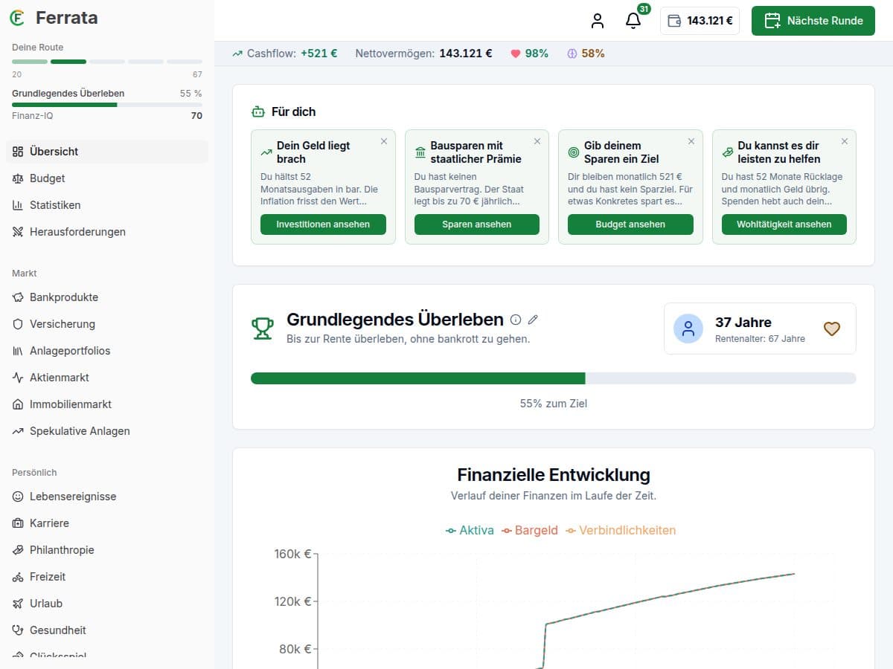Click 'Budget ansehen' button
Image resolution: width=893 pixels, height=669 pixels.
click(x=630, y=224)
